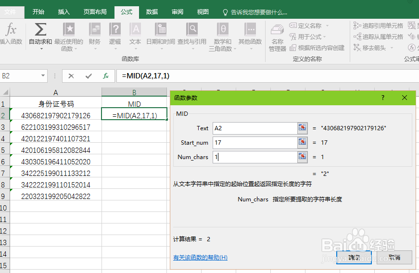This screenshot has width=419, height=273.
Task: Close the Function Arguments dialog
Action: 405,98
